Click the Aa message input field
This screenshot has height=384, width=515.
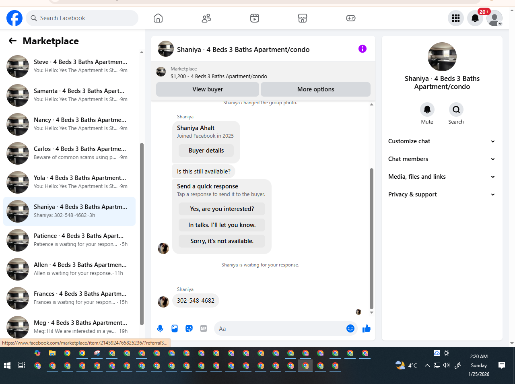pos(280,329)
